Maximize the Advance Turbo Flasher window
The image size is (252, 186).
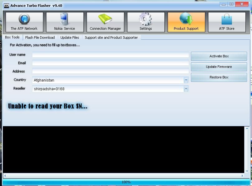[x=231, y=4]
